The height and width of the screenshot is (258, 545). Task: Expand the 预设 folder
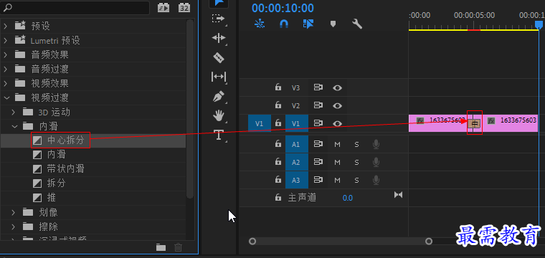[6, 26]
